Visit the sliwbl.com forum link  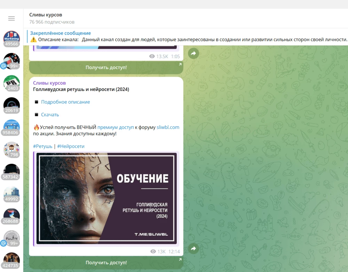(168, 127)
